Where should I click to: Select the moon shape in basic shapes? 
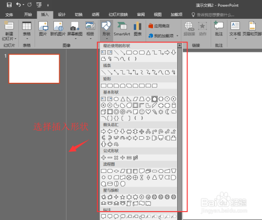pyautogui.click(x=167, y=112)
